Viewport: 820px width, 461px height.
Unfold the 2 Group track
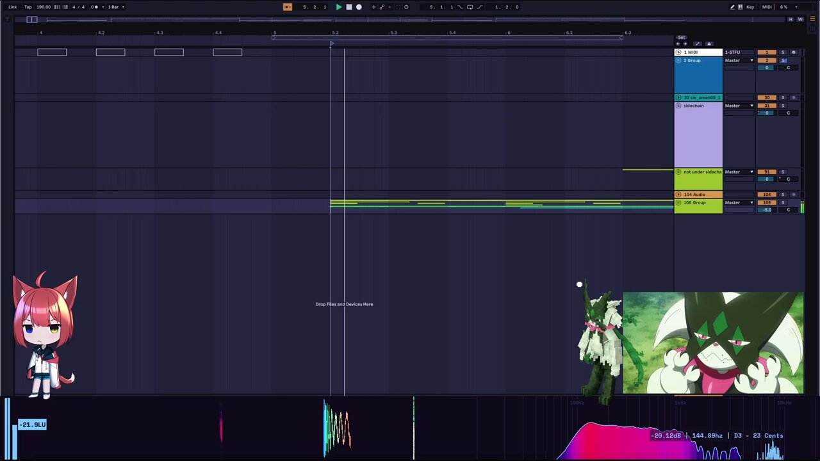point(678,60)
